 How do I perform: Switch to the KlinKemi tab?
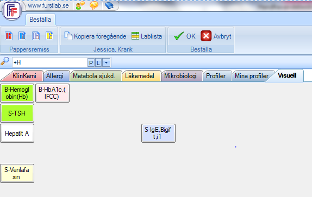pos(24,76)
